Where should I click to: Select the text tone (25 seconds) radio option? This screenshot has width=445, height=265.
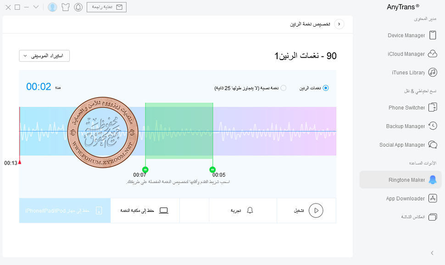[283, 88]
